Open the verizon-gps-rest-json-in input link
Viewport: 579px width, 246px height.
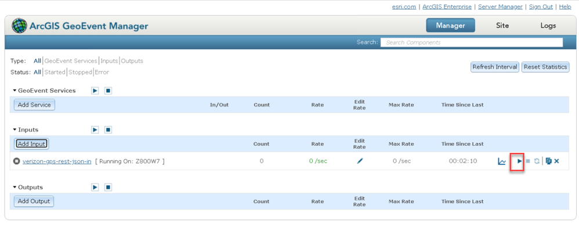click(57, 161)
